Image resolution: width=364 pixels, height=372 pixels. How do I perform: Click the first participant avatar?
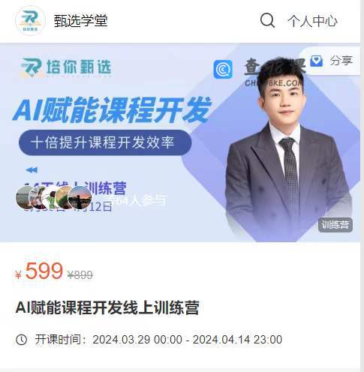tap(25, 197)
